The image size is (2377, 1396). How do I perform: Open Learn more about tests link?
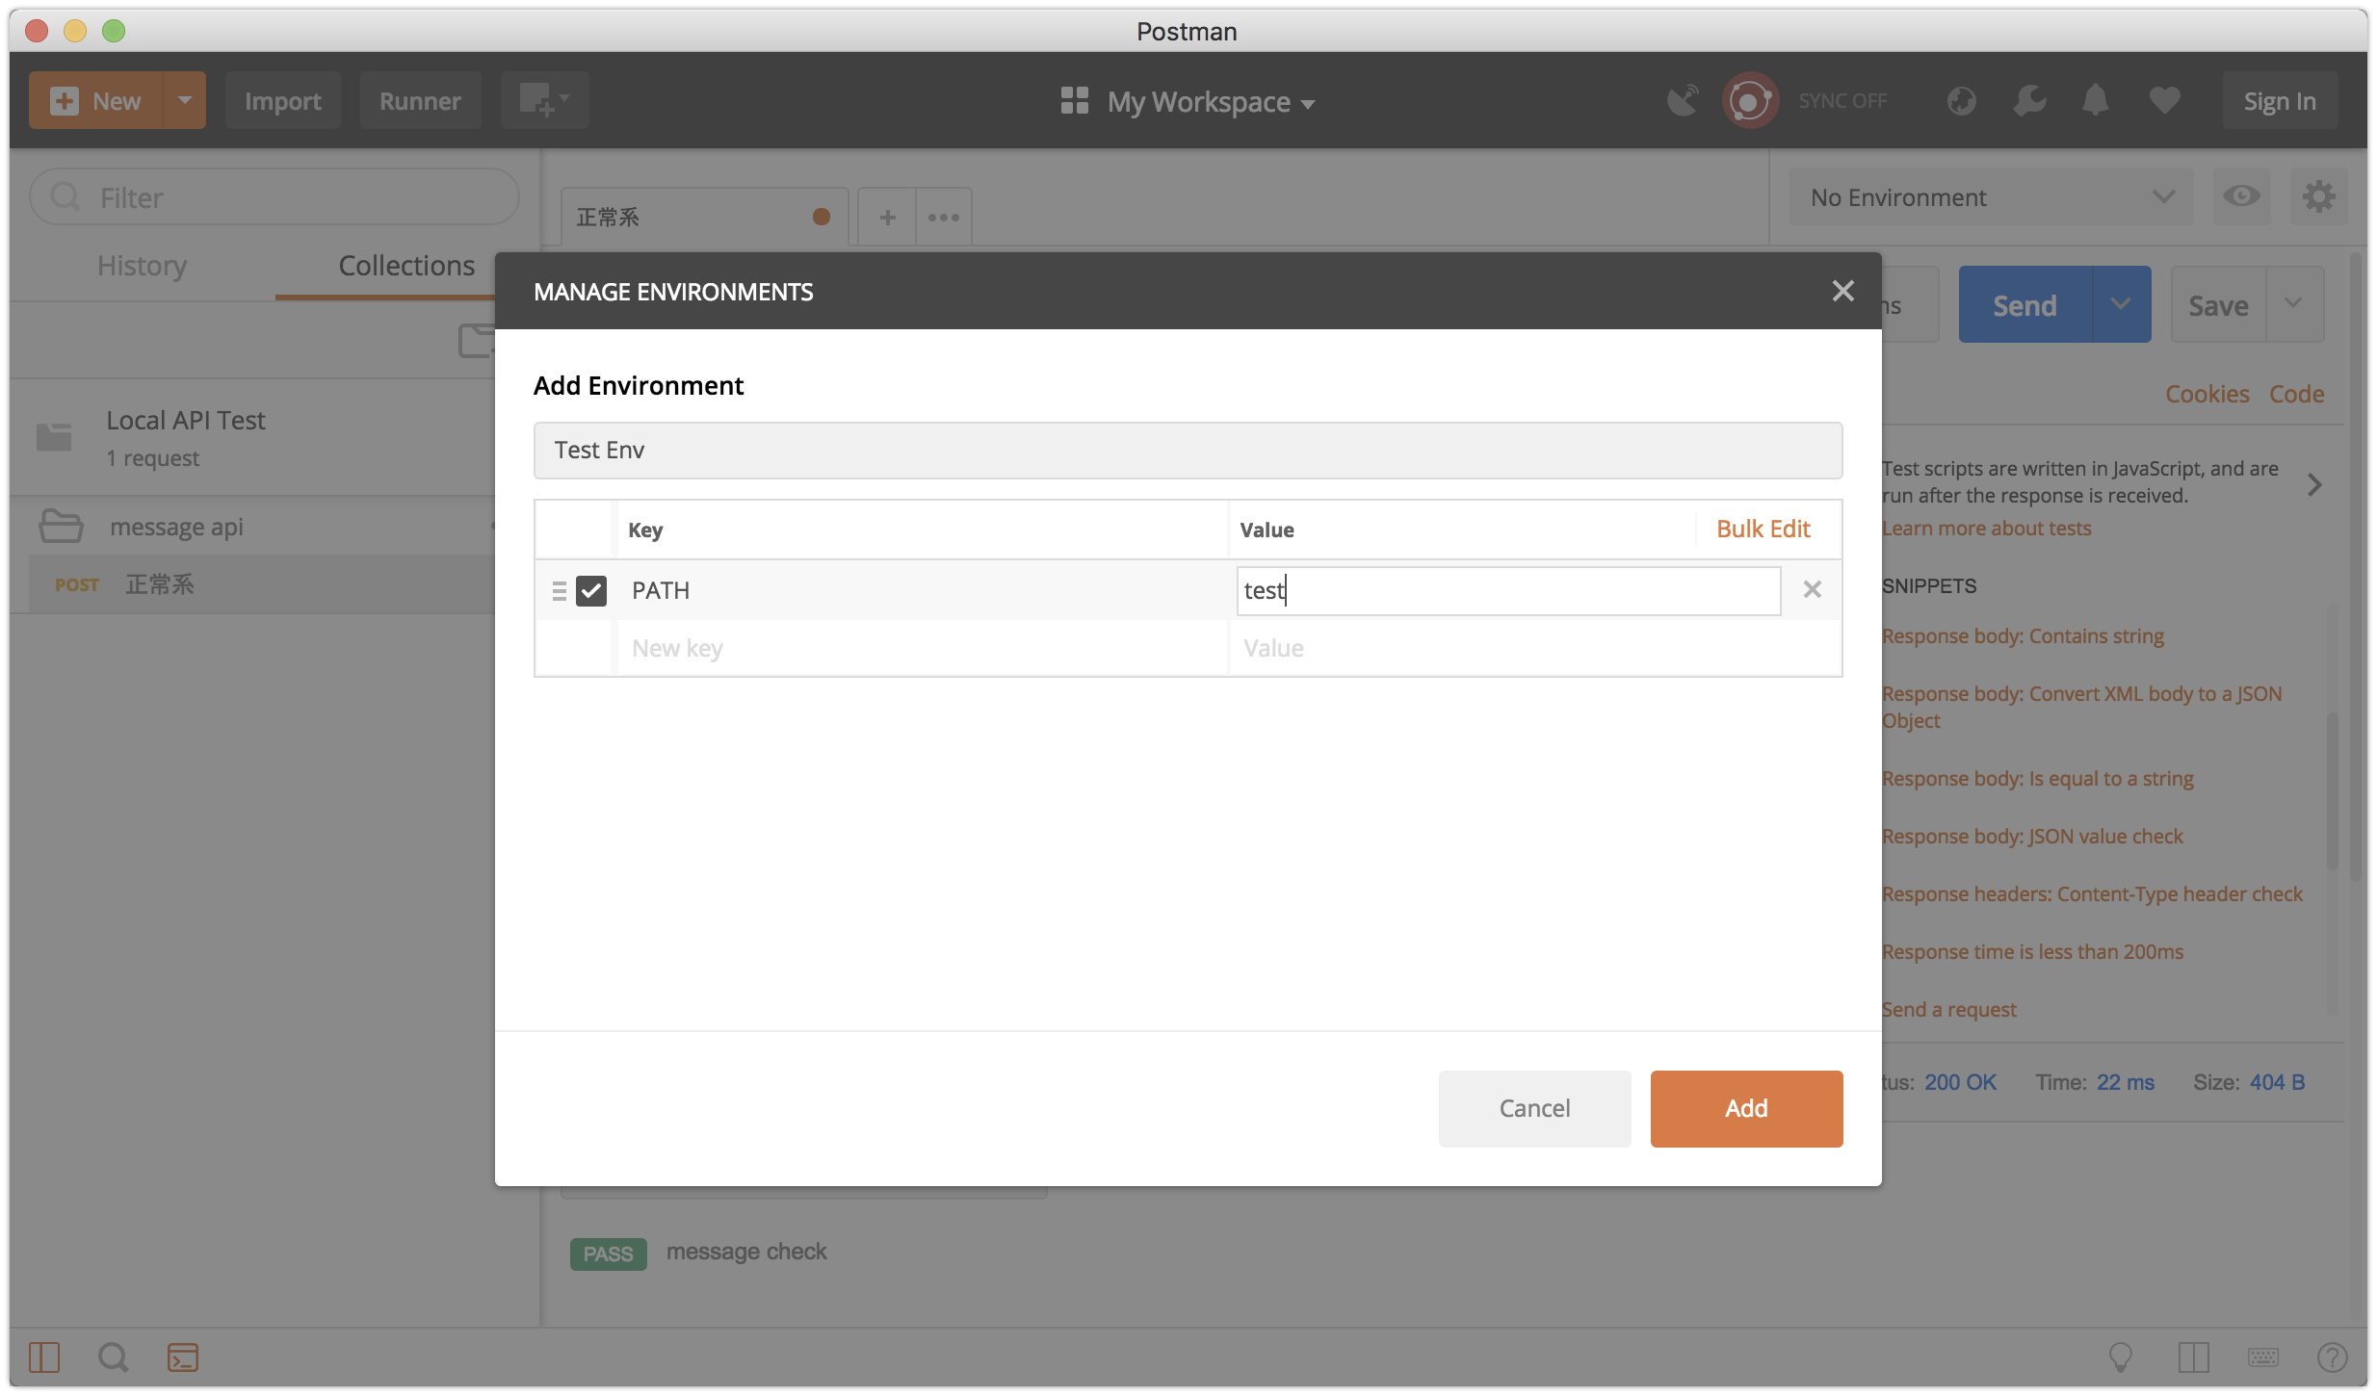click(x=1986, y=528)
